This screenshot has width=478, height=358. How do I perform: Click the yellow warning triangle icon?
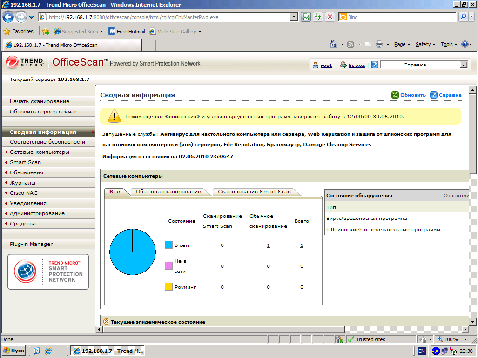114,116
